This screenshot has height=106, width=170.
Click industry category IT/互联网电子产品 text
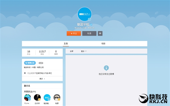click(x=43, y=73)
